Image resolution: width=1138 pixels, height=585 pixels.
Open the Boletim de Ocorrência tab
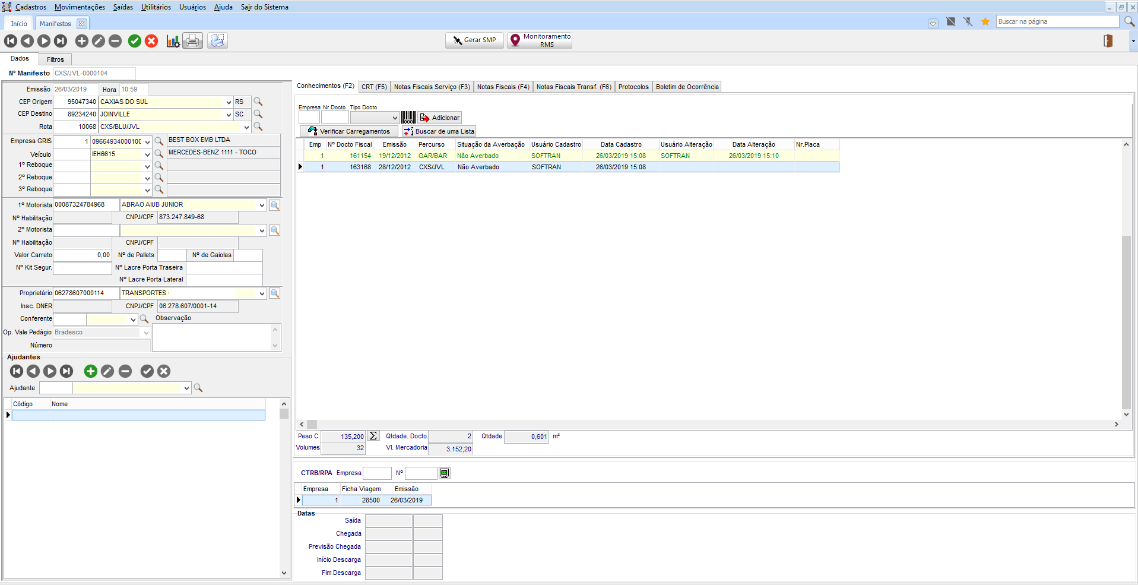coord(687,87)
